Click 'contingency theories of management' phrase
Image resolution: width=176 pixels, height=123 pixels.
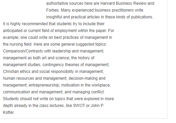(x=75, y=65)
